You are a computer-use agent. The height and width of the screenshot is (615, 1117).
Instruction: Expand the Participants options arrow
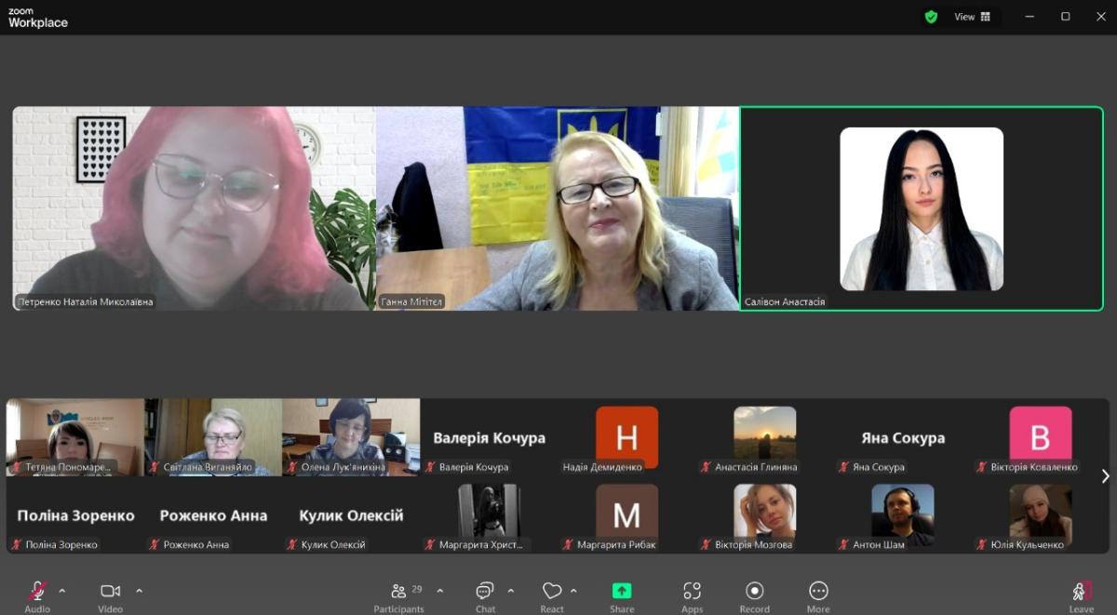[x=440, y=591]
